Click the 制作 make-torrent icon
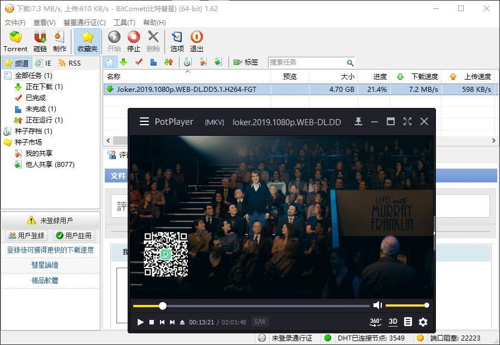Screen dimensions: 500x345 tap(60, 41)
